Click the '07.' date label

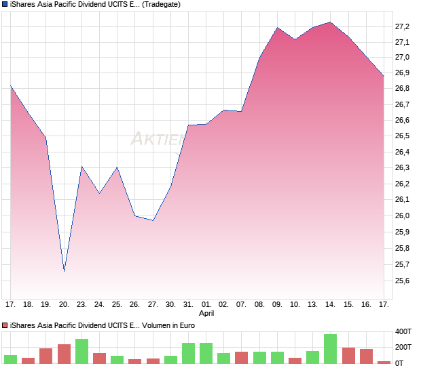[241, 305]
